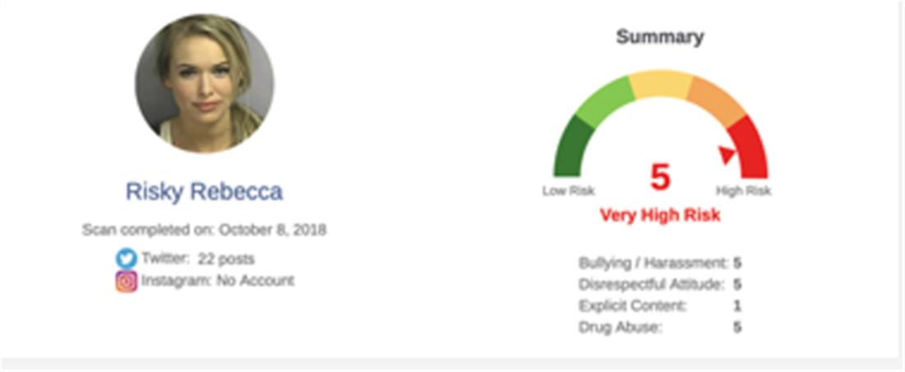Click the Instagram camera icon
The image size is (905, 372).
click(x=126, y=281)
